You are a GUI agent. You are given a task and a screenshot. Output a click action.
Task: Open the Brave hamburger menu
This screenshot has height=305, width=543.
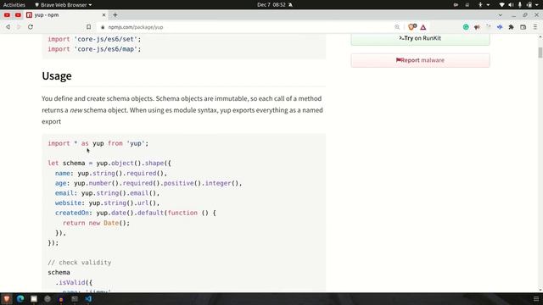coord(535,27)
